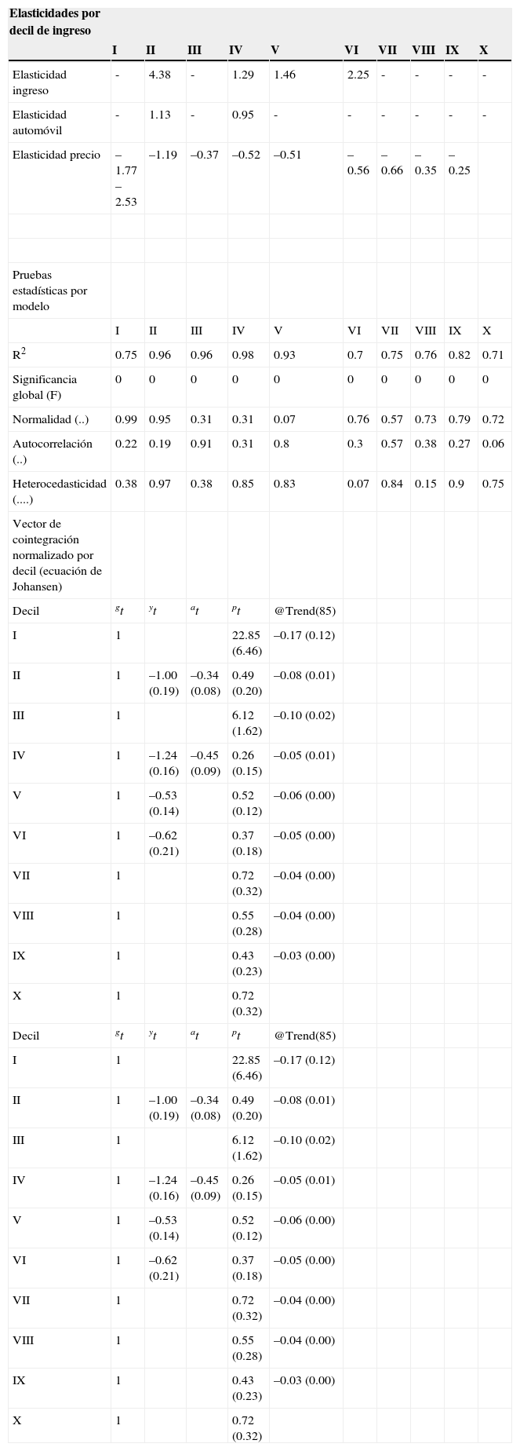Image resolution: width=520 pixels, height=1451 pixels.
Task: Click the 0.97 value in the Heterocedasticidad row
Action: coord(160,484)
